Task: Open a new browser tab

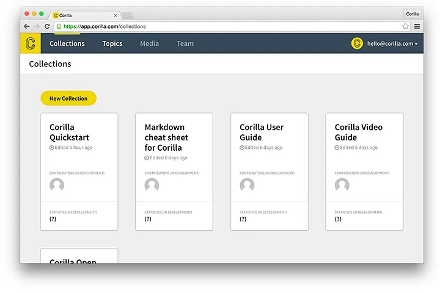Action: pyautogui.click(x=128, y=15)
